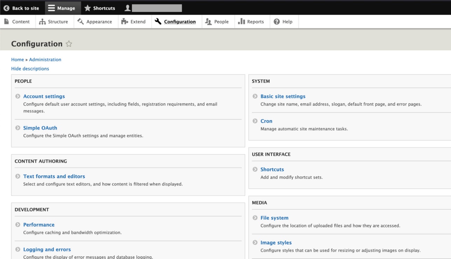The image size is (451, 259).
Task: Open the Content menu item
Action: coord(18,22)
